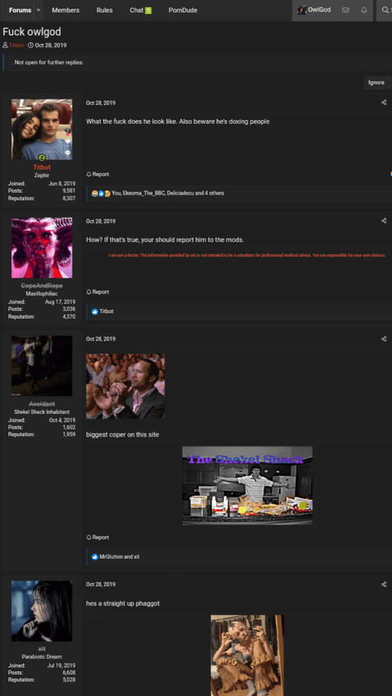Image resolution: width=392 pixels, height=696 pixels.
Task: Click the "Shekel Shack Inhabitant" user title
Action: tap(42, 412)
